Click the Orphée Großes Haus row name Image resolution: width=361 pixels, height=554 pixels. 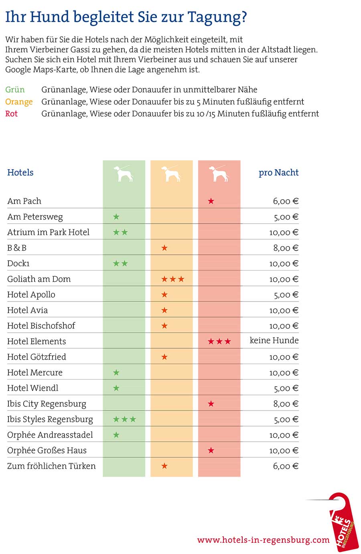47,451
